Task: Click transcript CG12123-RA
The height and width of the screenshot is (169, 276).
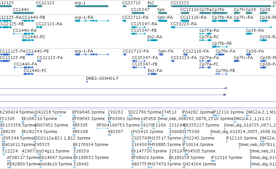Action: point(49,24)
